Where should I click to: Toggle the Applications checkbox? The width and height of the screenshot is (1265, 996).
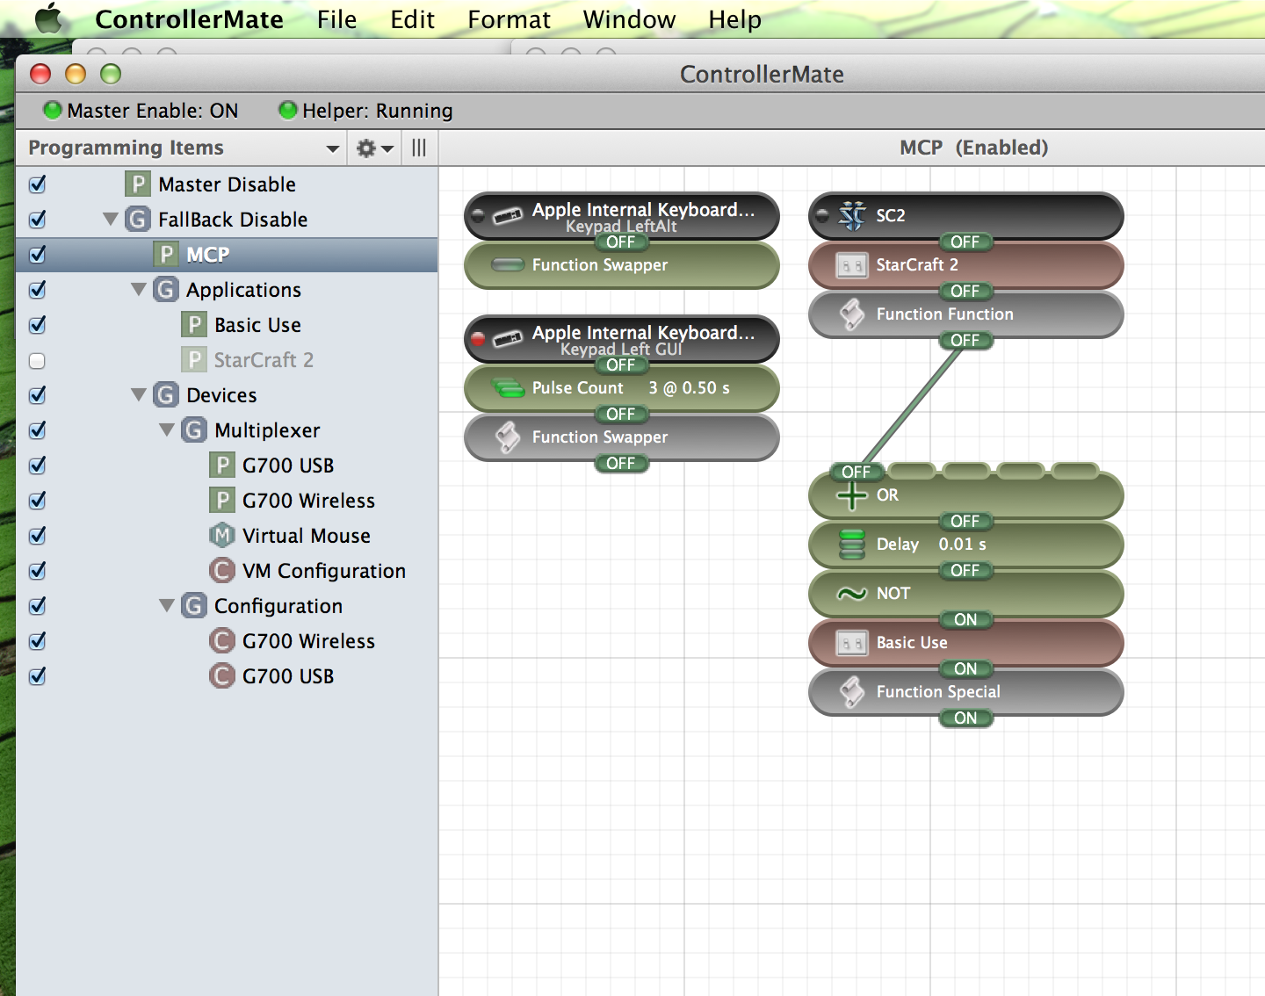point(37,290)
